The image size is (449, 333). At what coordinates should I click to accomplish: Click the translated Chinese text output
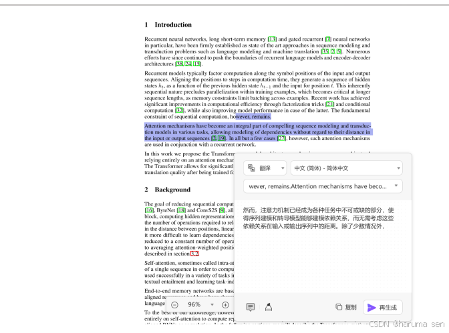point(318,218)
